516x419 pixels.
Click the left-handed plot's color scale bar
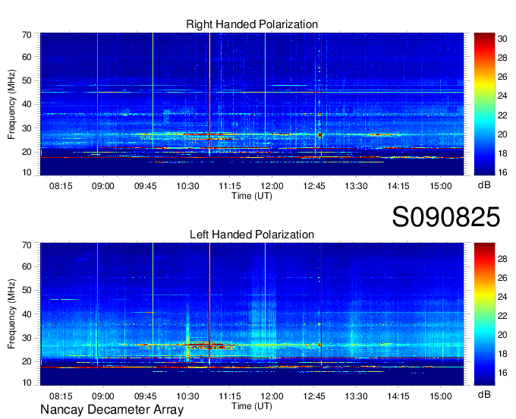pyautogui.click(x=484, y=314)
